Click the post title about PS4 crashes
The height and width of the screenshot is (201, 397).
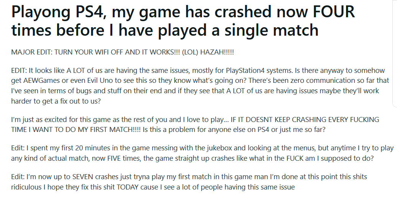point(183,21)
